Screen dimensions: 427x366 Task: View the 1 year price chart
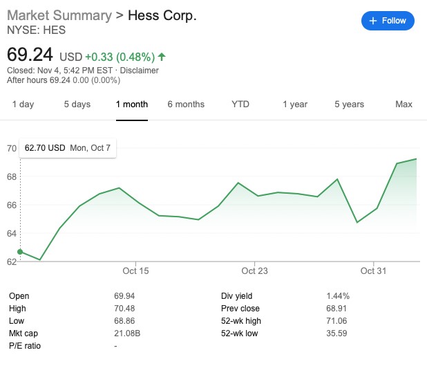pyautogui.click(x=294, y=104)
